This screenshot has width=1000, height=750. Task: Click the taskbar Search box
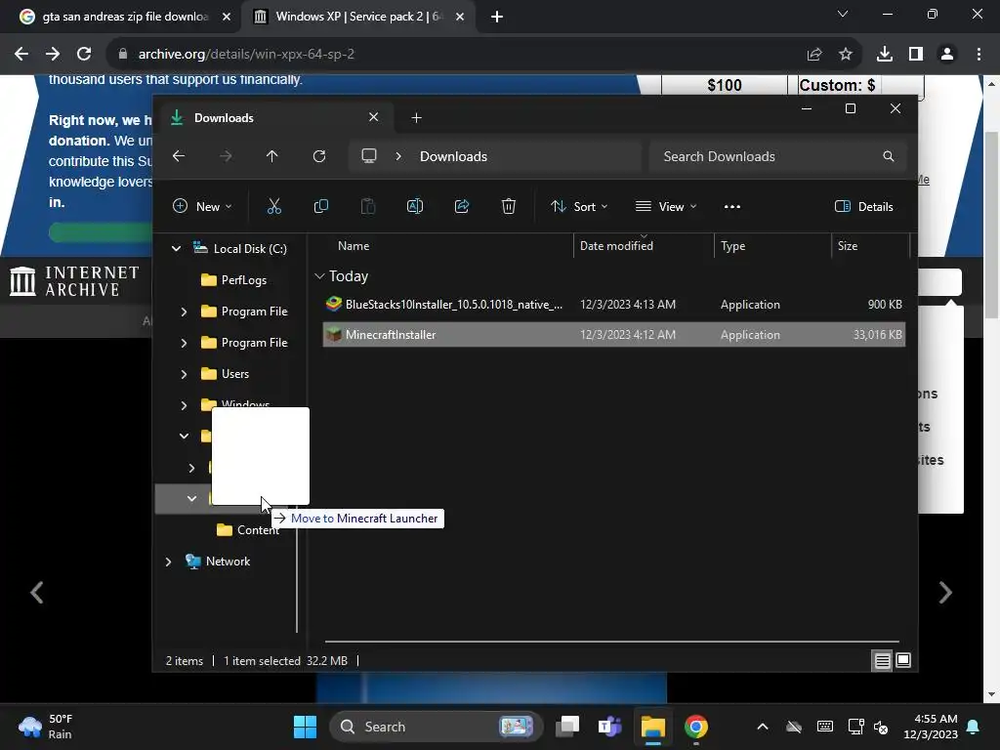[x=436, y=727]
